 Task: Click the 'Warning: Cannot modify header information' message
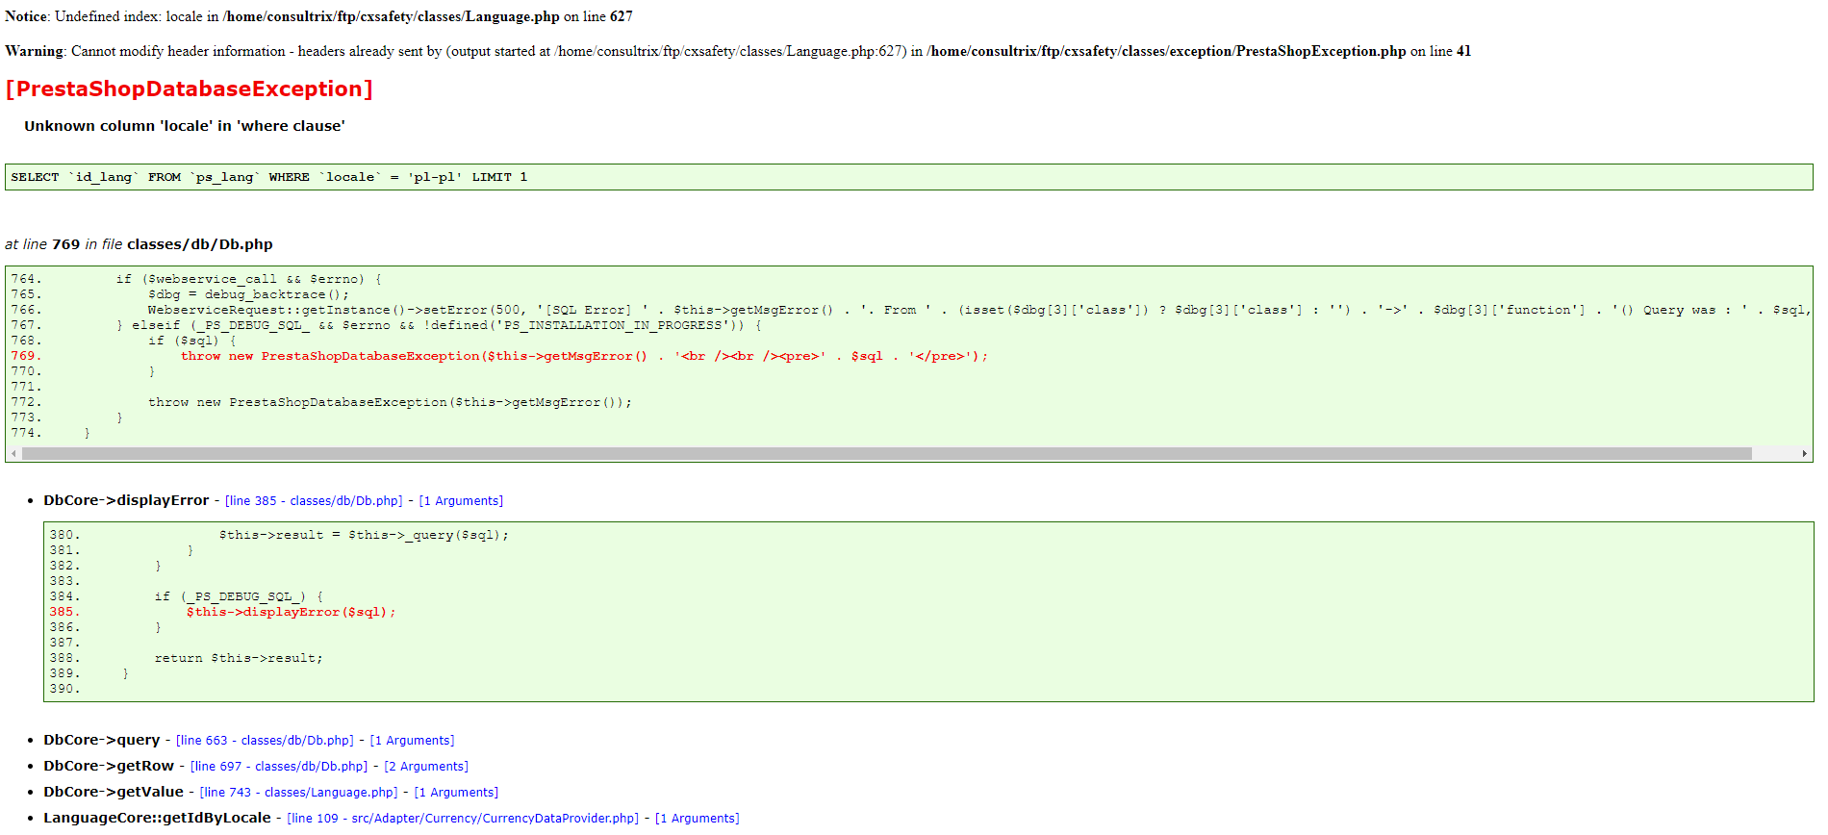coord(738,51)
